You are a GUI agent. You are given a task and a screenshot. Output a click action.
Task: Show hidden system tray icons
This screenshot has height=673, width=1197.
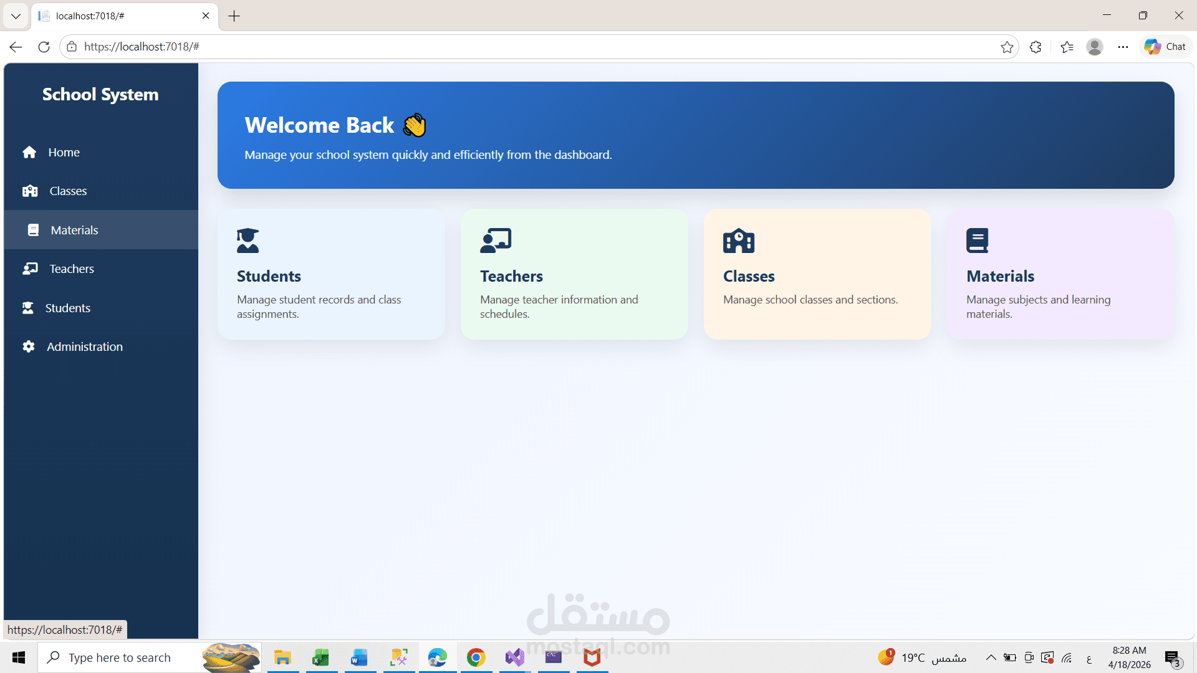(991, 657)
